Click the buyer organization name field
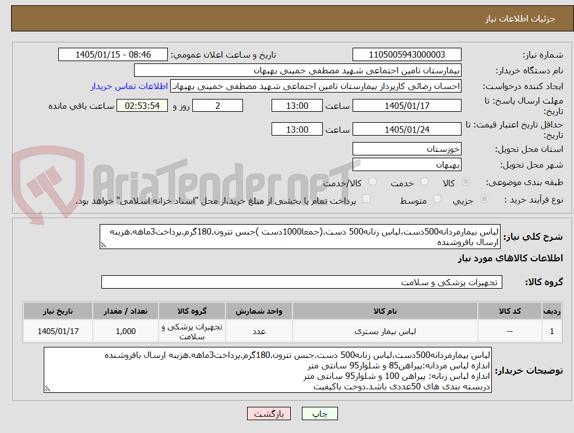The image size is (574, 433). tap(297, 70)
